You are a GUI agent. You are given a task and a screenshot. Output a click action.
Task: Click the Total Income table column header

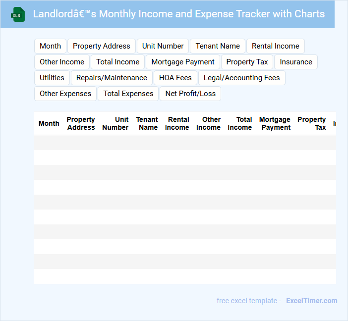tap(240, 123)
